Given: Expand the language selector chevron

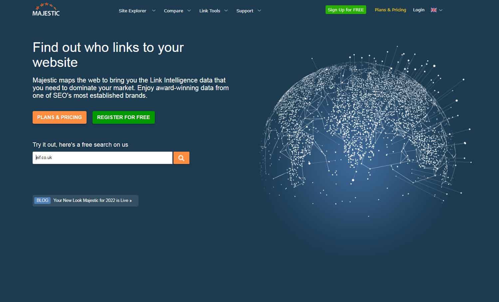Looking at the screenshot, I should click(441, 10).
